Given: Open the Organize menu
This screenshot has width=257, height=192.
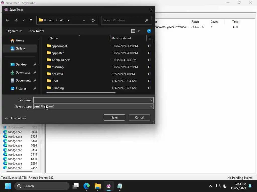Looking at the screenshot, I should (14, 31).
